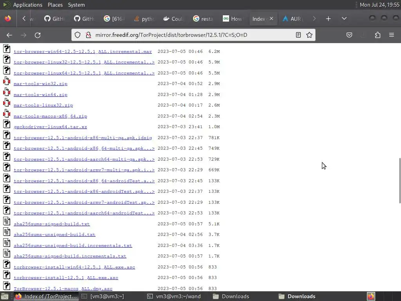Open the Applications menu
401x301 pixels.
pyautogui.click(x=28, y=5)
